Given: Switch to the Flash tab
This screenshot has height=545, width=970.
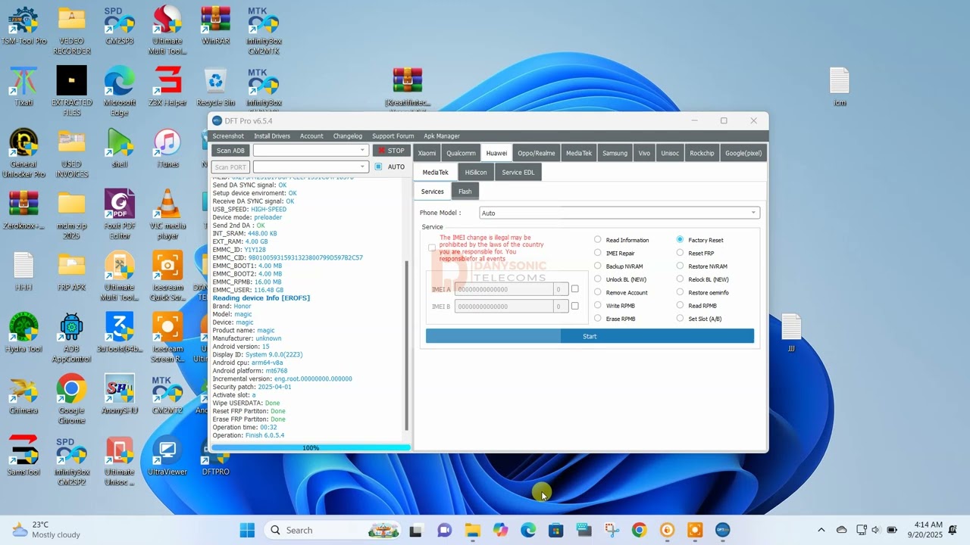Looking at the screenshot, I should click(x=465, y=192).
